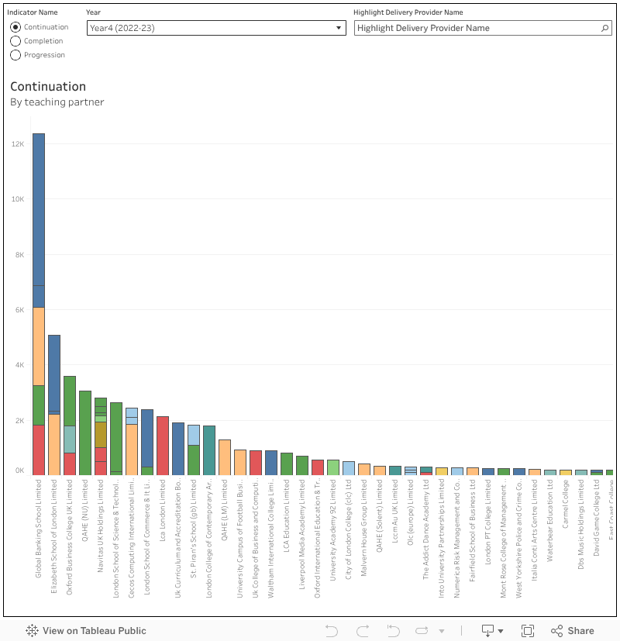Select the Progression indicator option
This screenshot has width=620, height=641.
coord(15,55)
